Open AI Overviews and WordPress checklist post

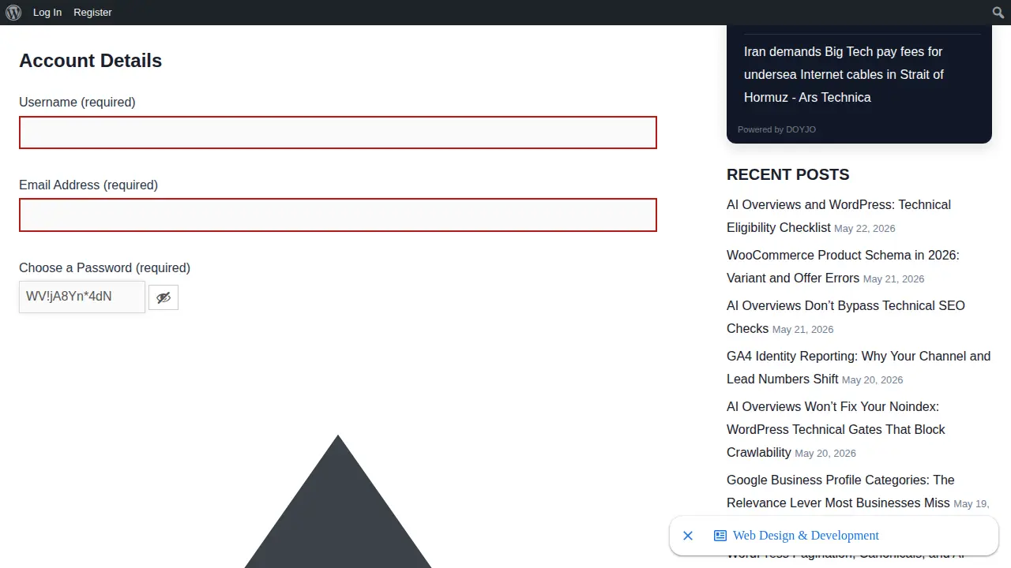pyautogui.click(x=839, y=216)
